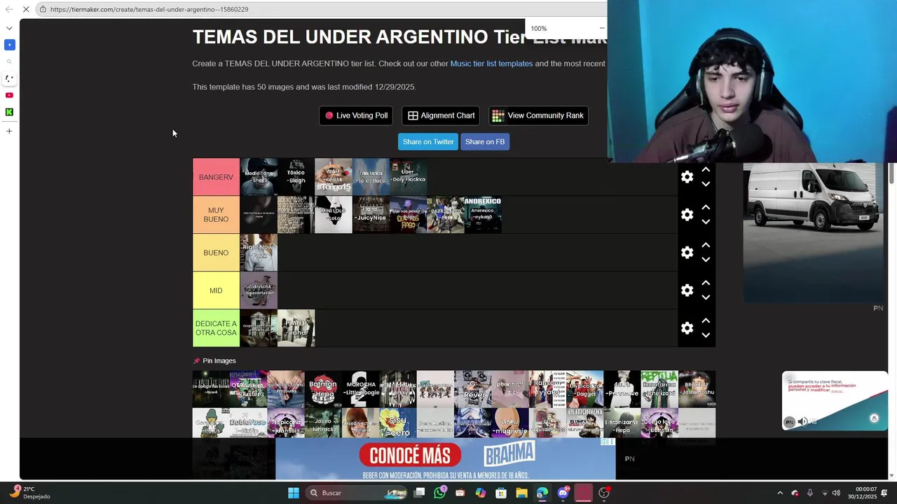Switch to the loading tiermaker sidebar tab
This screenshot has height=504, width=897.
click(9, 78)
